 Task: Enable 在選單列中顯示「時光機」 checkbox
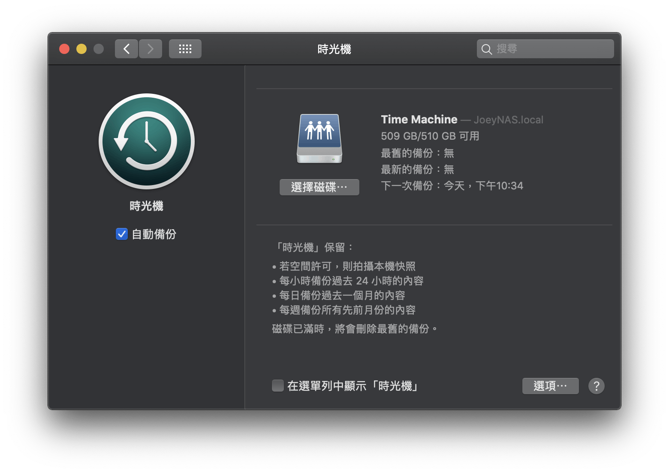[278, 386]
